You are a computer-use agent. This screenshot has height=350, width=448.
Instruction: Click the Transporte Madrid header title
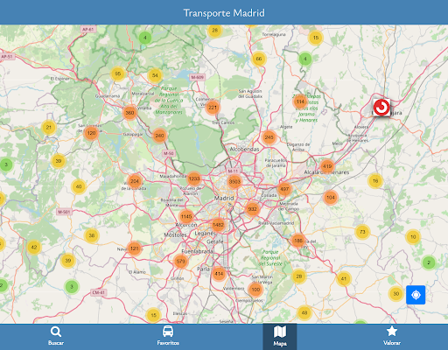224,13
